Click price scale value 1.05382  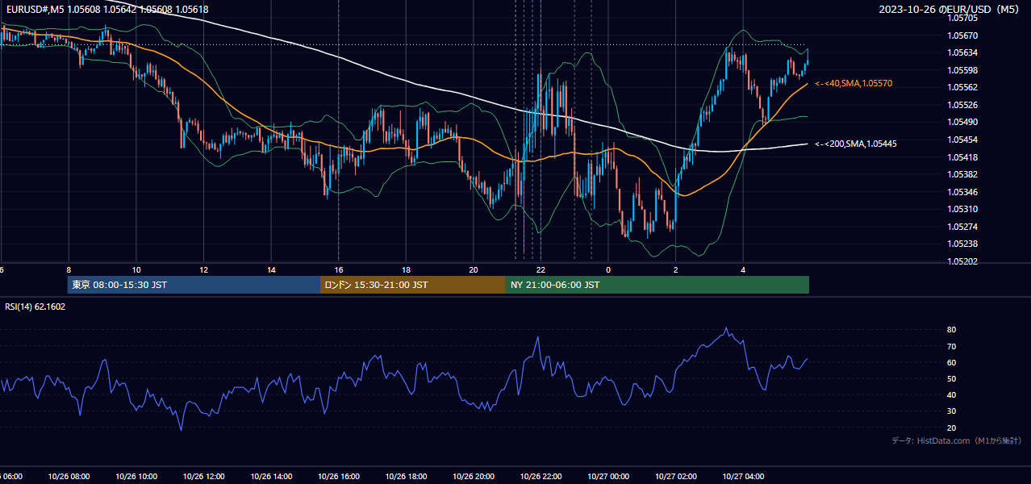[x=962, y=174]
